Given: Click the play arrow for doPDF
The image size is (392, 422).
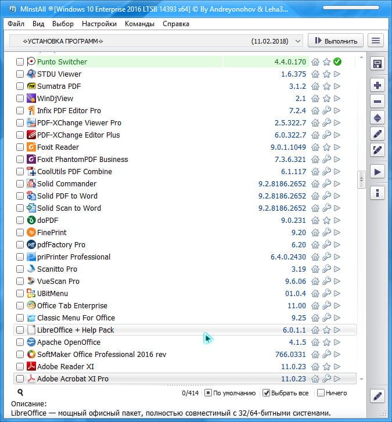Looking at the screenshot, I should coord(337,221).
